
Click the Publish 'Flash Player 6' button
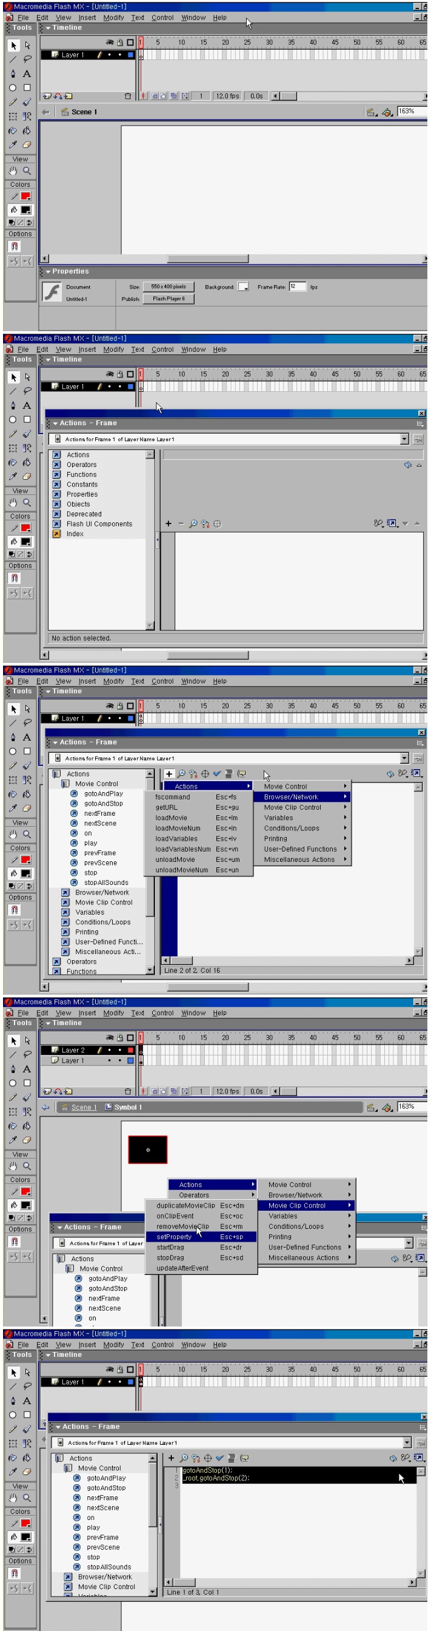[x=169, y=299]
